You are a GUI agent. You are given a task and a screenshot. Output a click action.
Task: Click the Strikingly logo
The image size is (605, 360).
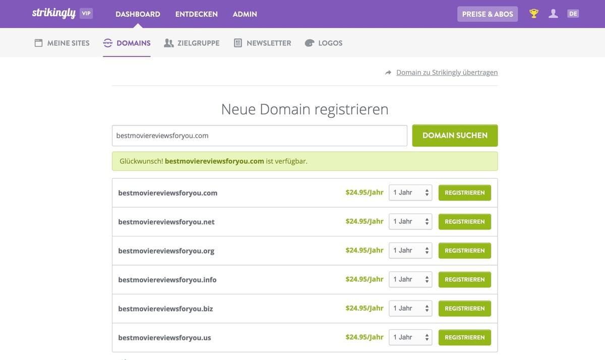[53, 12]
